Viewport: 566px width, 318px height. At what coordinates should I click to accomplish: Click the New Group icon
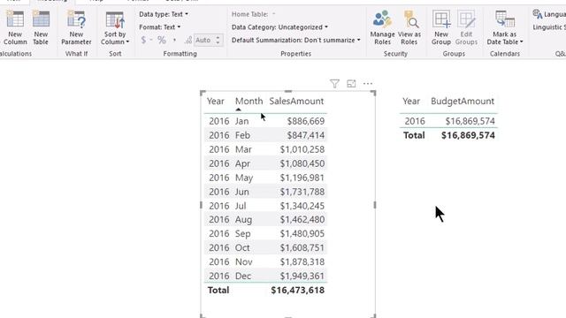441,19
